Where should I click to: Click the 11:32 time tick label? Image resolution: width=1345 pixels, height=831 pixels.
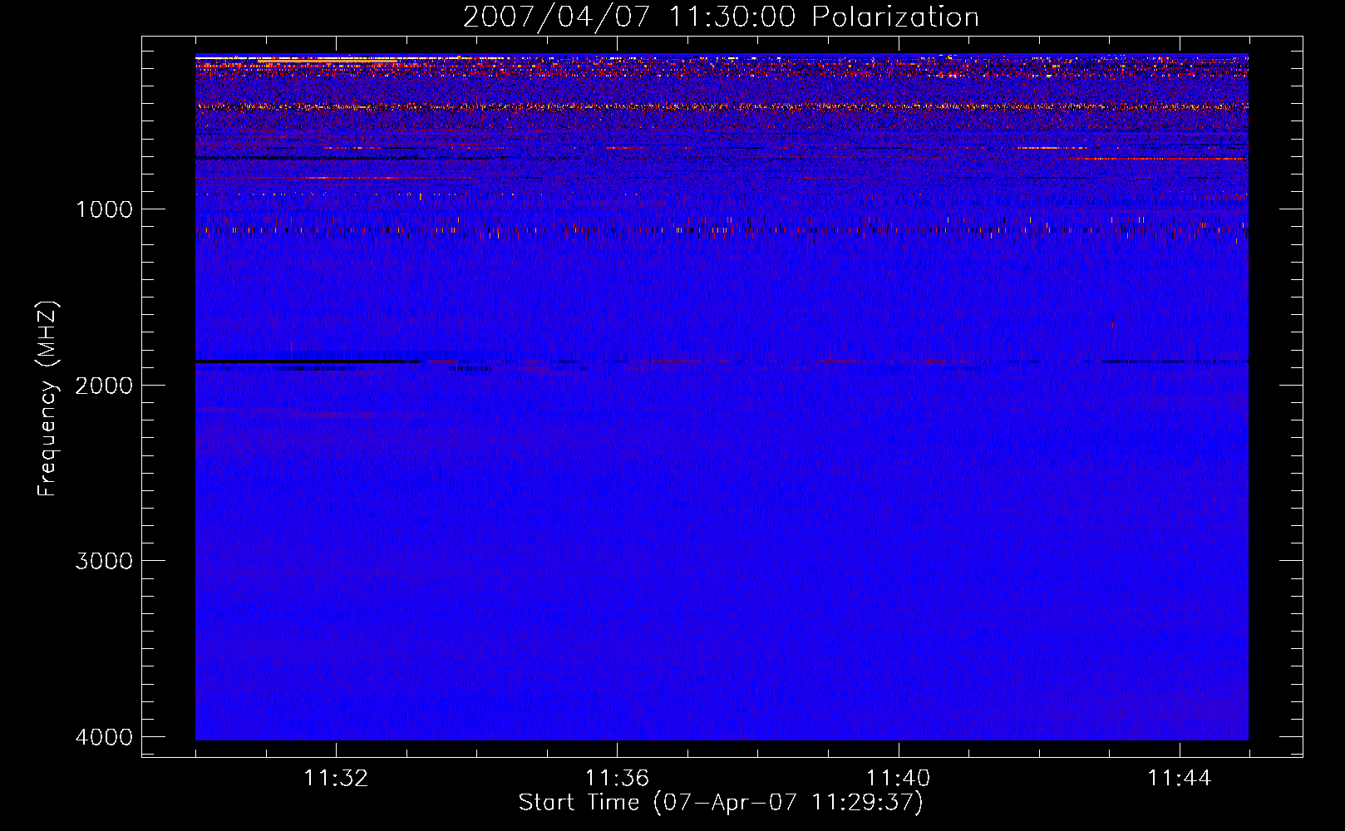click(336, 779)
